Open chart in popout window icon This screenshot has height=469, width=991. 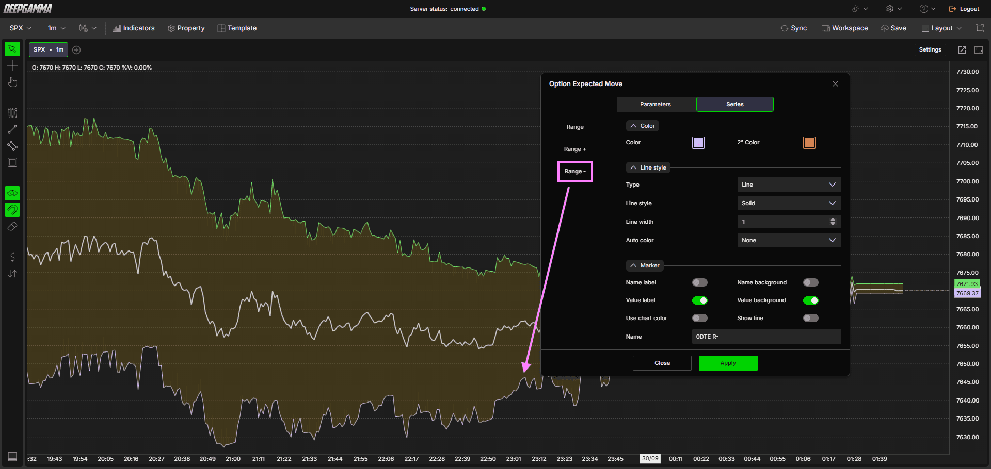(962, 50)
